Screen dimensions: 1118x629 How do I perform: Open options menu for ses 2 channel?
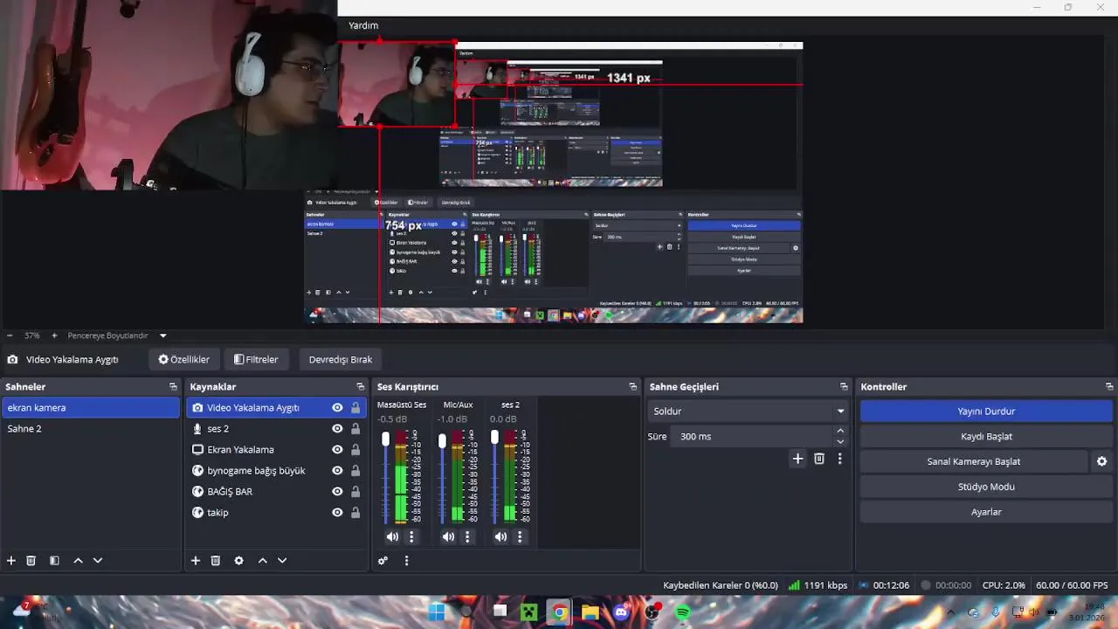(x=520, y=537)
